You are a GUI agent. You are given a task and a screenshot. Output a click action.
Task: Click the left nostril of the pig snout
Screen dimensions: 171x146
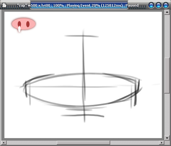pos(19,24)
